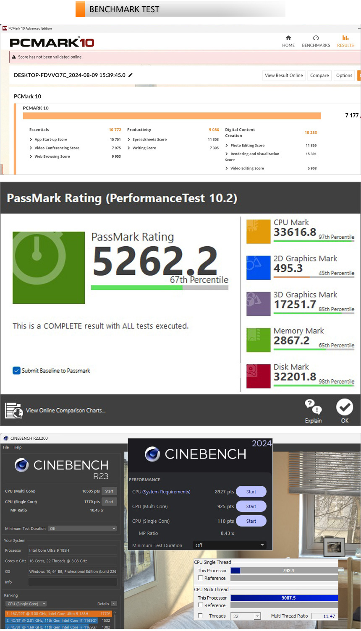Click the comparison charts globe icon
Viewport: 361px width, 631px height.
(x=13, y=410)
